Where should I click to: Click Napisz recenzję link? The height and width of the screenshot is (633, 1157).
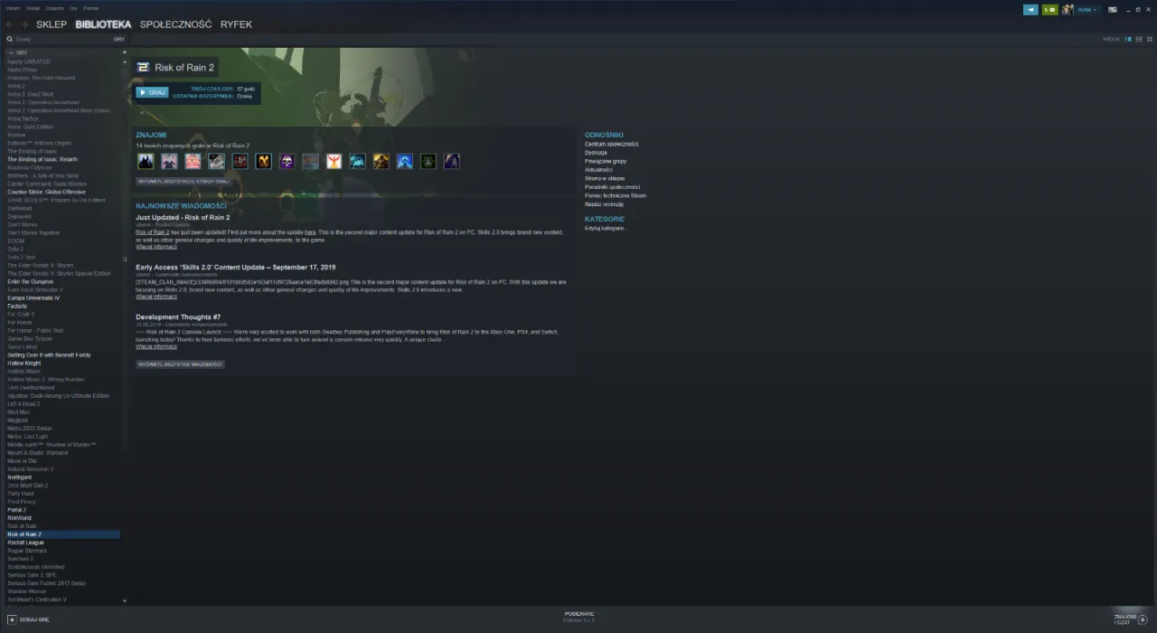point(605,204)
